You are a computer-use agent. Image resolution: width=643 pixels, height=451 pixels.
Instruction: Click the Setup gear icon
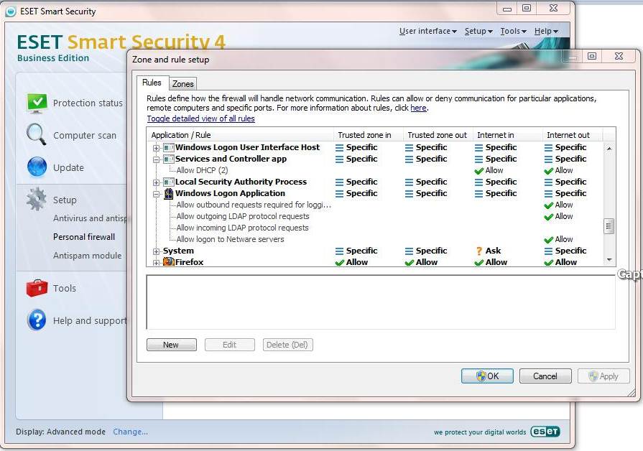37,199
